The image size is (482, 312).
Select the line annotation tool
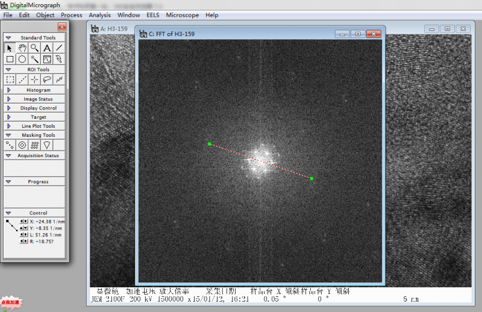click(59, 48)
